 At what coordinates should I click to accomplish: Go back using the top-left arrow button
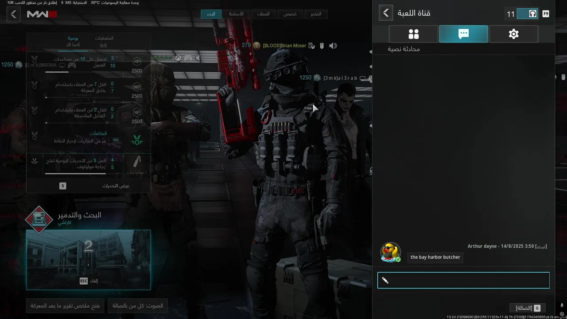tap(13, 14)
